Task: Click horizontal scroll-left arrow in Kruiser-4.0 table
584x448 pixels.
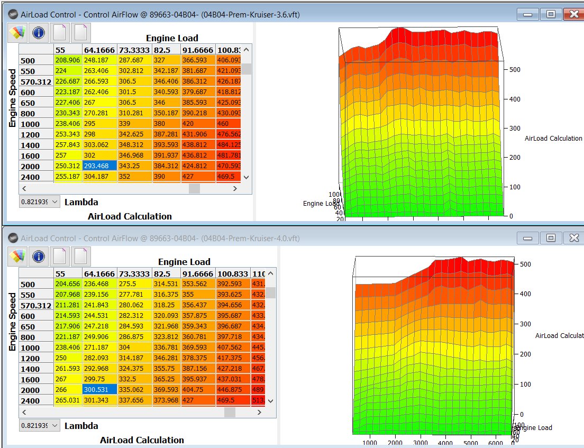Action: click(x=24, y=412)
